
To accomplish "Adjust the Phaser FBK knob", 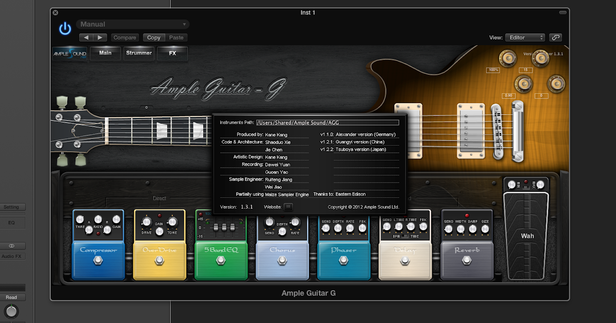I will click(361, 229).
